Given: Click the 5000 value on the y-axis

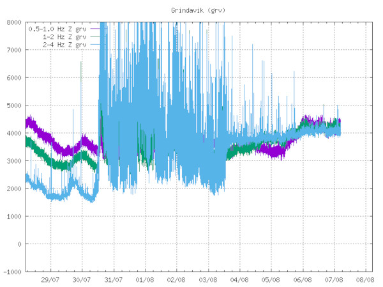Looking at the screenshot, I should 13,105.
